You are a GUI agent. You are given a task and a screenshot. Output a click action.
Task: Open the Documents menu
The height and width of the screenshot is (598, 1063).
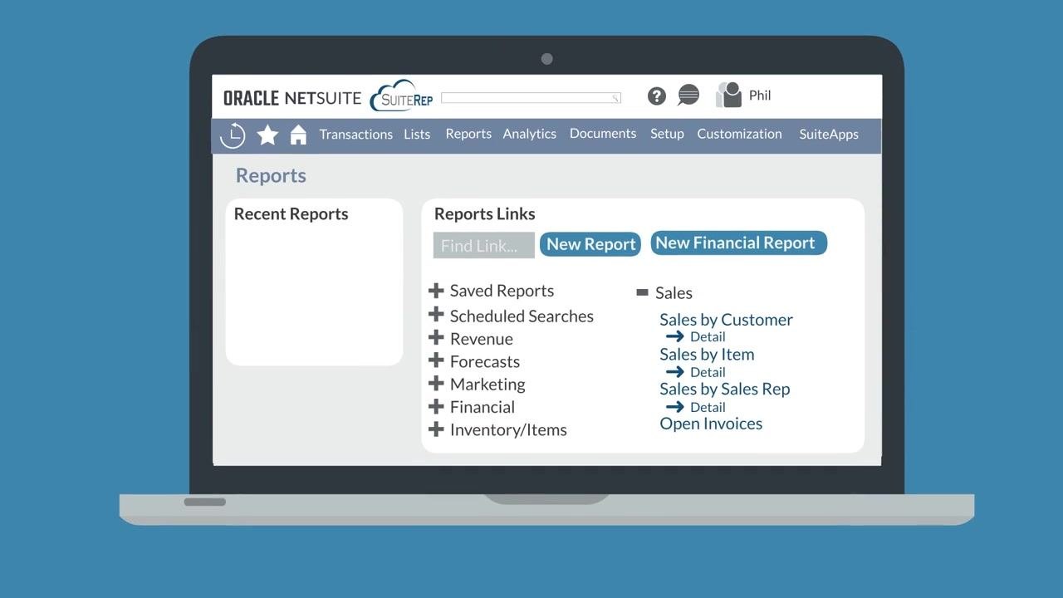(603, 134)
